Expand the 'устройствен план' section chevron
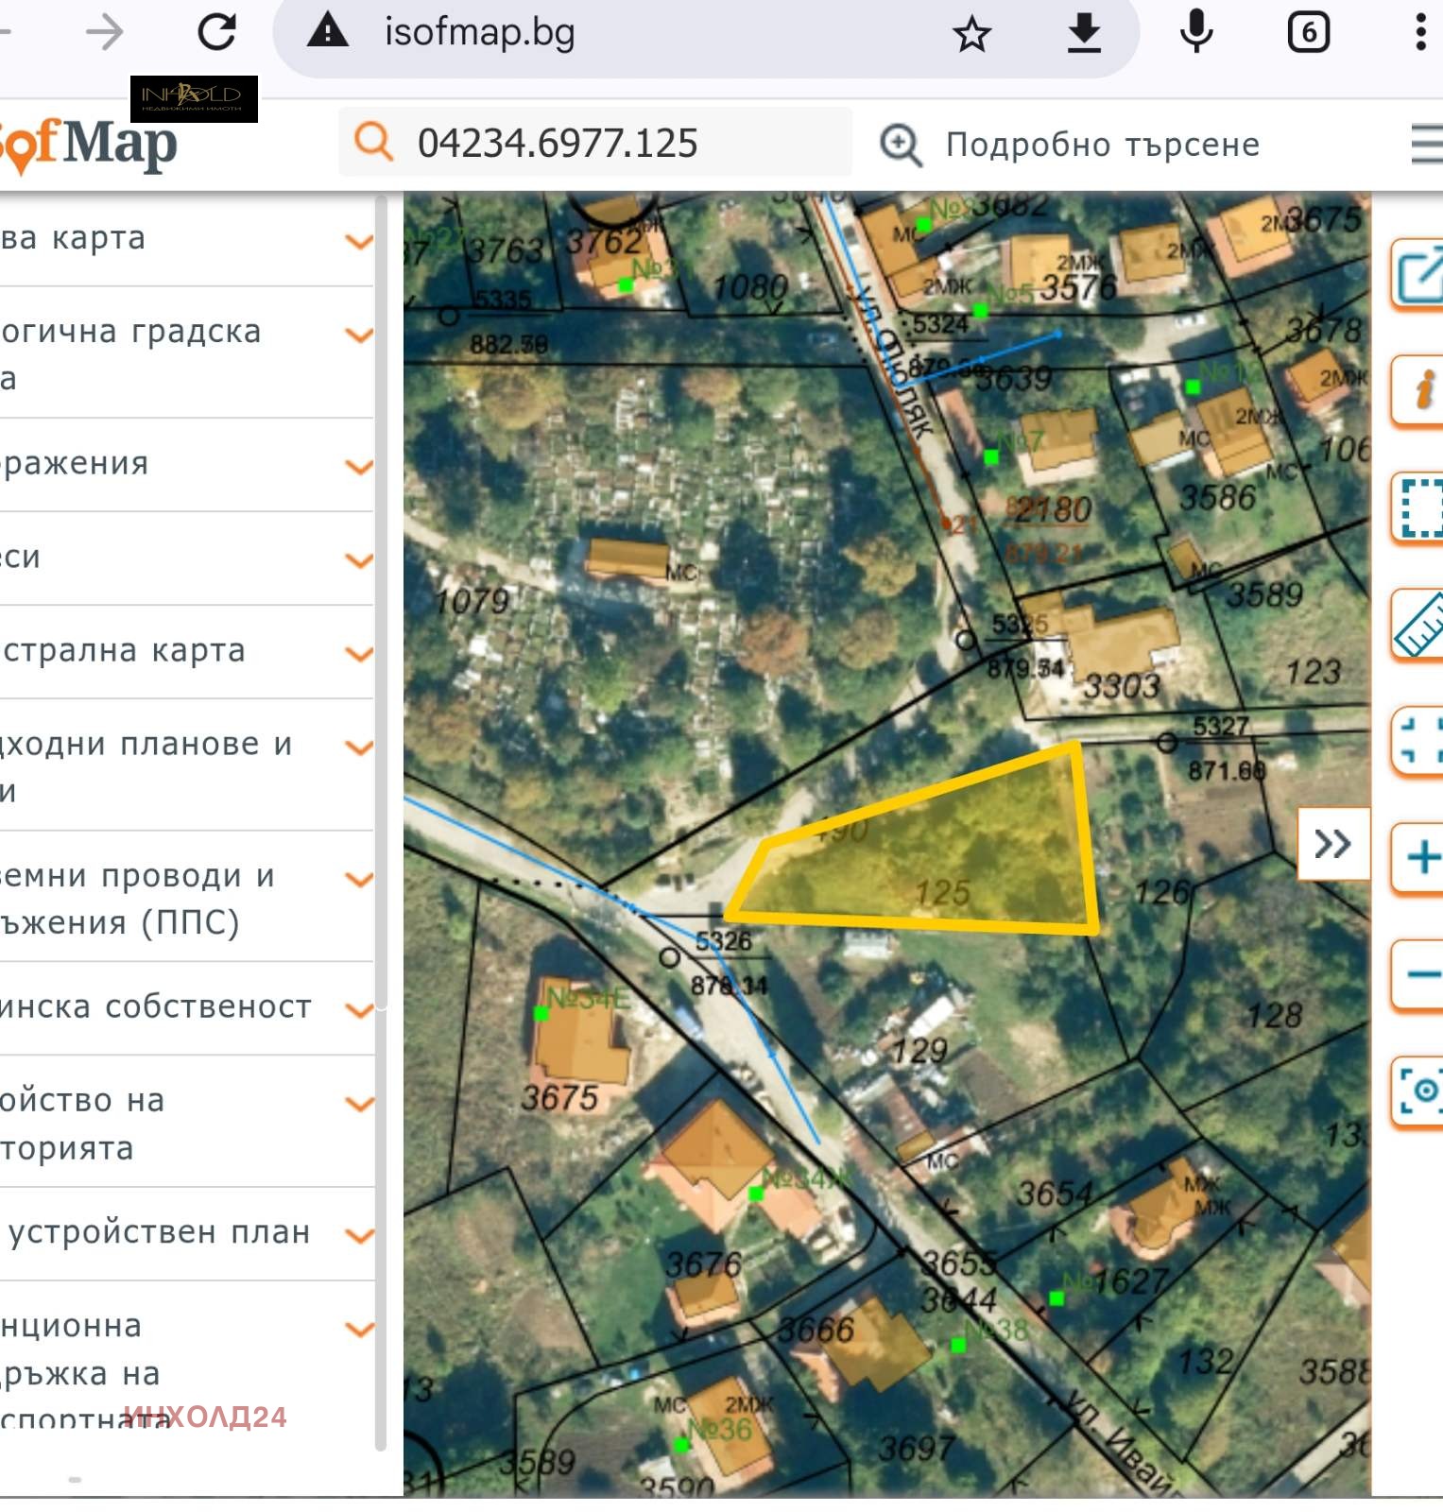The height and width of the screenshot is (1512, 1443). click(x=359, y=1234)
